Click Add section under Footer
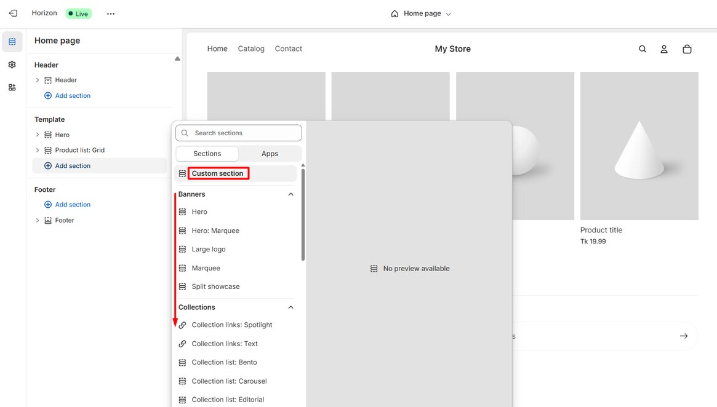Image resolution: width=717 pixels, height=407 pixels. pos(73,205)
